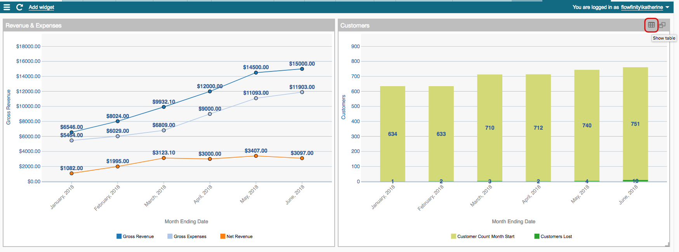Click the June 2018 bar showing 751
679x252 pixels.
tap(635, 124)
